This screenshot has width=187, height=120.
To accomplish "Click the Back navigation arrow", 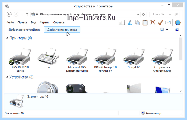I will click(9, 14).
